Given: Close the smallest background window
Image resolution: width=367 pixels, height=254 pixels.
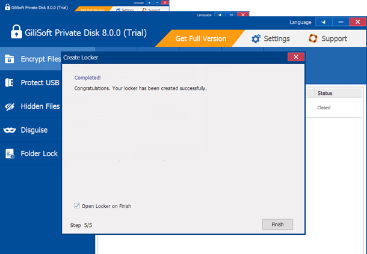Looking at the screenshot, I should click(x=165, y=2).
